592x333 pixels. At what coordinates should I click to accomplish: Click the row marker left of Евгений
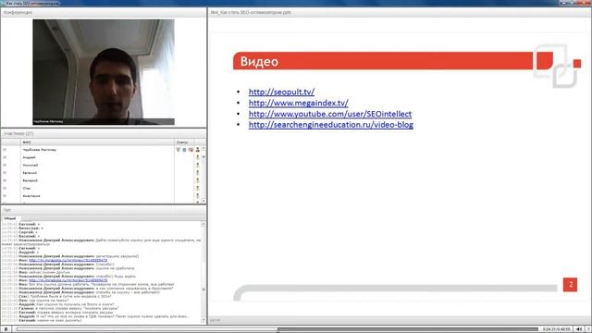pos(5,173)
